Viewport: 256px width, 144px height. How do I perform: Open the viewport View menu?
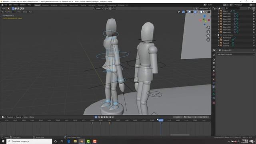(19, 12)
